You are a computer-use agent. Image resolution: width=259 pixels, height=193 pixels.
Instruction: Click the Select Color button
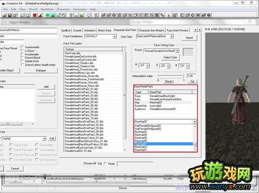pos(170,57)
